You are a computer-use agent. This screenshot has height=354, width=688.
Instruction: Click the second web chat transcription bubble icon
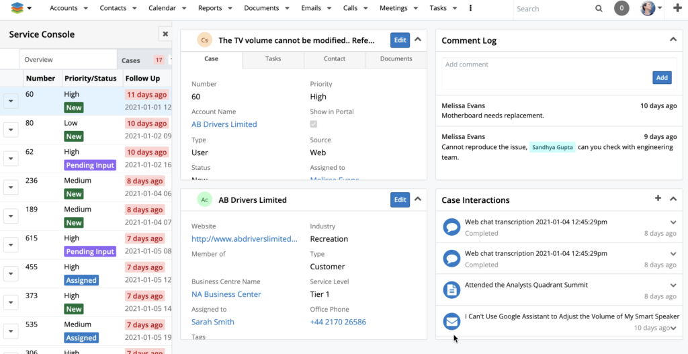(x=451, y=259)
